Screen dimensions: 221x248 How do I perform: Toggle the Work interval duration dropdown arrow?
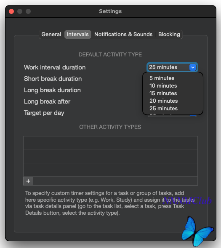click(192, 67)
